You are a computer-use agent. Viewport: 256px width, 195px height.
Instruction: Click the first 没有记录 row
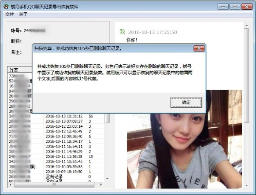[56, 176]
